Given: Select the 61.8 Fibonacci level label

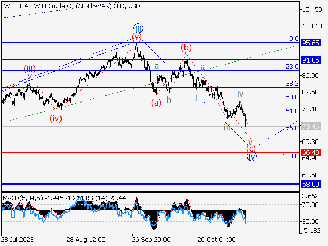Looking at the screenshot, I should coord(292,111).
